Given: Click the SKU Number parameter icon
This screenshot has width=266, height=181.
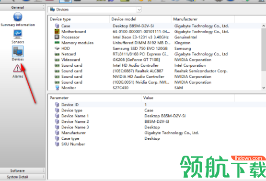Looking at the screenshot, I should [x=57, y=144].
